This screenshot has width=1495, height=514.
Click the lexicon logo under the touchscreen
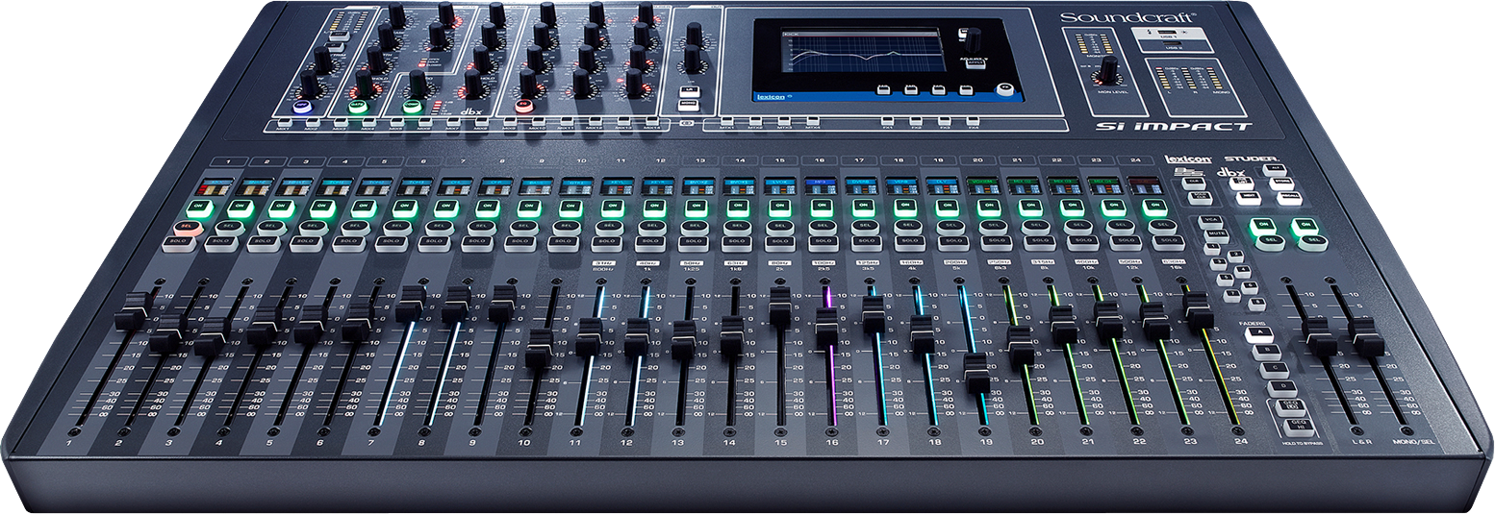(771, 97)
